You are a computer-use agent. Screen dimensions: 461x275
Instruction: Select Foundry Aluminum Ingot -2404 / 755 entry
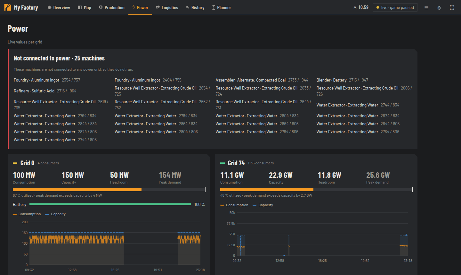click(148, 80)
